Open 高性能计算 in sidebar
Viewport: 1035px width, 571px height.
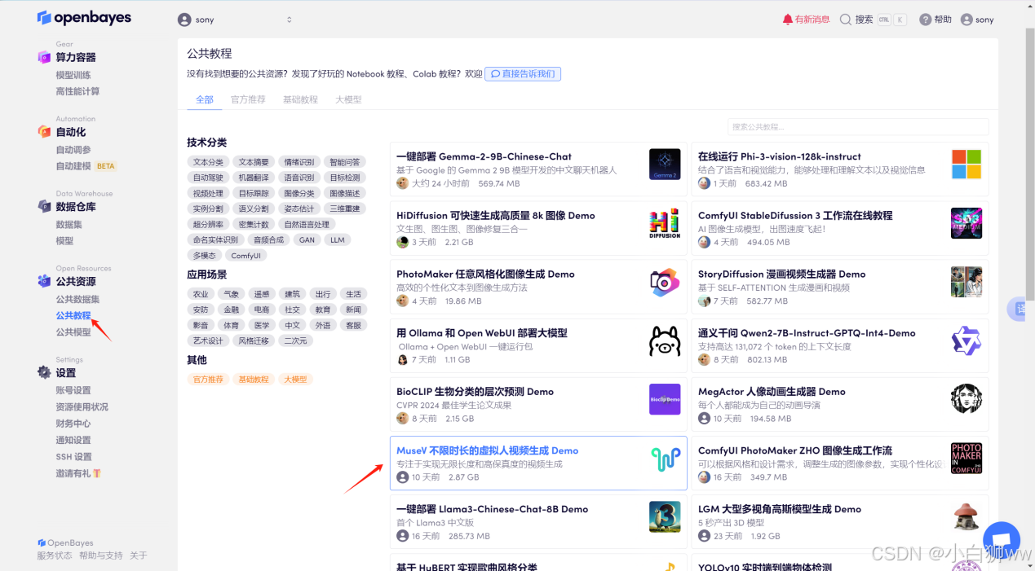click(77, 91)
